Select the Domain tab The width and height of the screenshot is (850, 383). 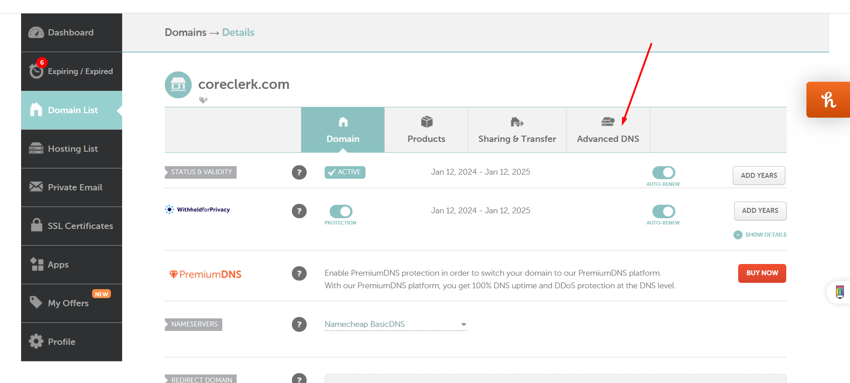click(x=343, y=130)
